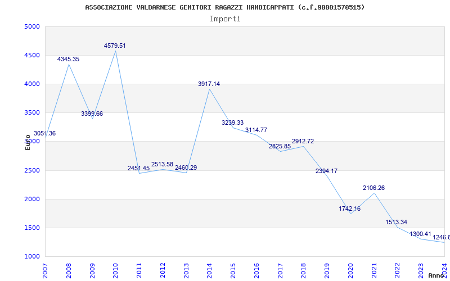Viewport: 450px width, 281px height.
Task: Click the 2007 x-axis year label
Action: click(x=46, y=271)
